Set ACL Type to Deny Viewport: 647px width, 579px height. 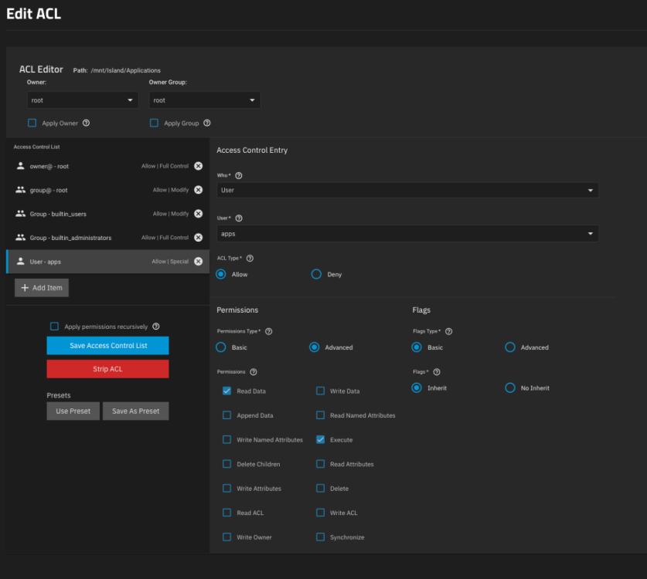[x=316, y=274]
